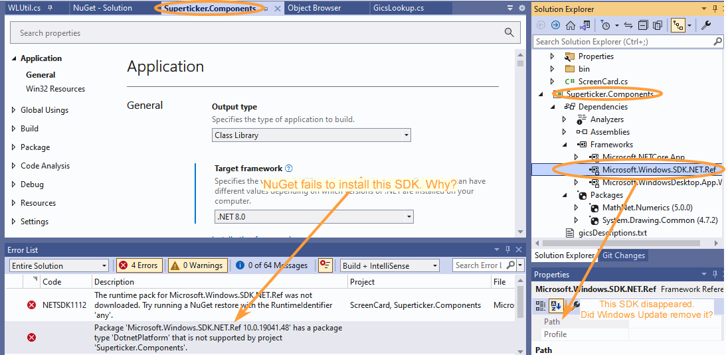The width and height of the screenshot is (726, 355).
Task: Click the Error List build-only filter icon
Action: [325, 265]
